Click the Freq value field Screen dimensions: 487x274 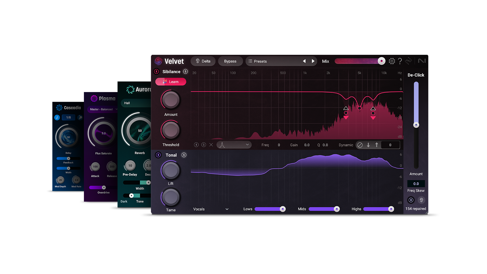(279, 145)
